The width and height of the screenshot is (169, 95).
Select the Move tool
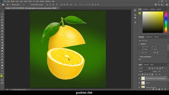[2, 11]
